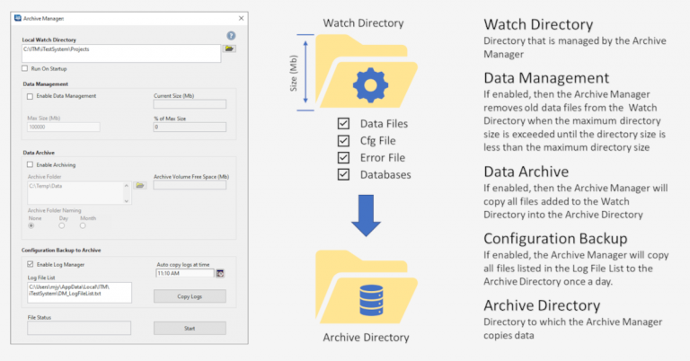Viewport: 690px width, 361px height.
Task: Click the Watch Directory gear folder graphic
Action: point(367,71)
